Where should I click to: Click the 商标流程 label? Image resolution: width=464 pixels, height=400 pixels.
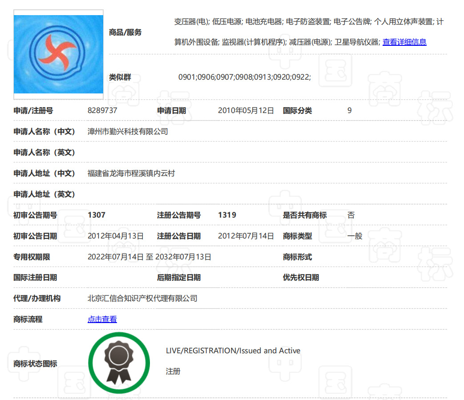coord(28,319)
